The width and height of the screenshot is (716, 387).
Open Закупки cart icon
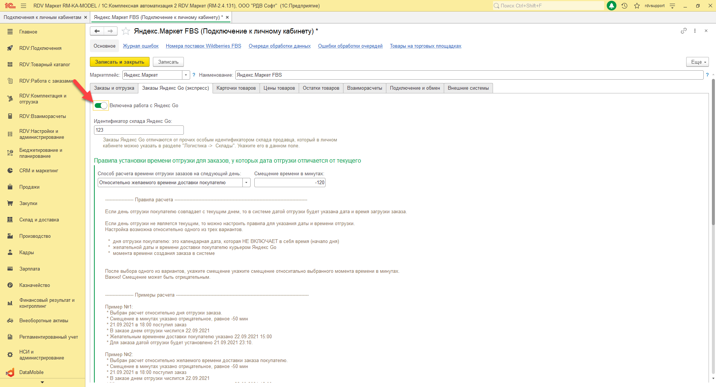pos(10,204)
